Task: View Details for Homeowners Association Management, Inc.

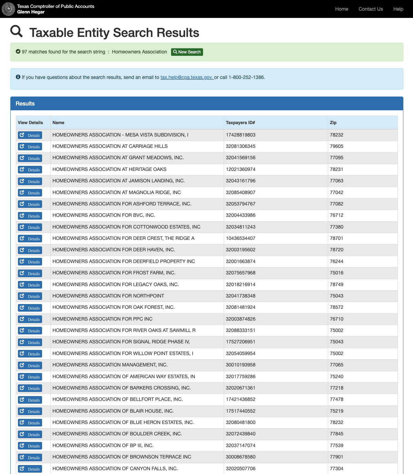Action: (30, 365)
